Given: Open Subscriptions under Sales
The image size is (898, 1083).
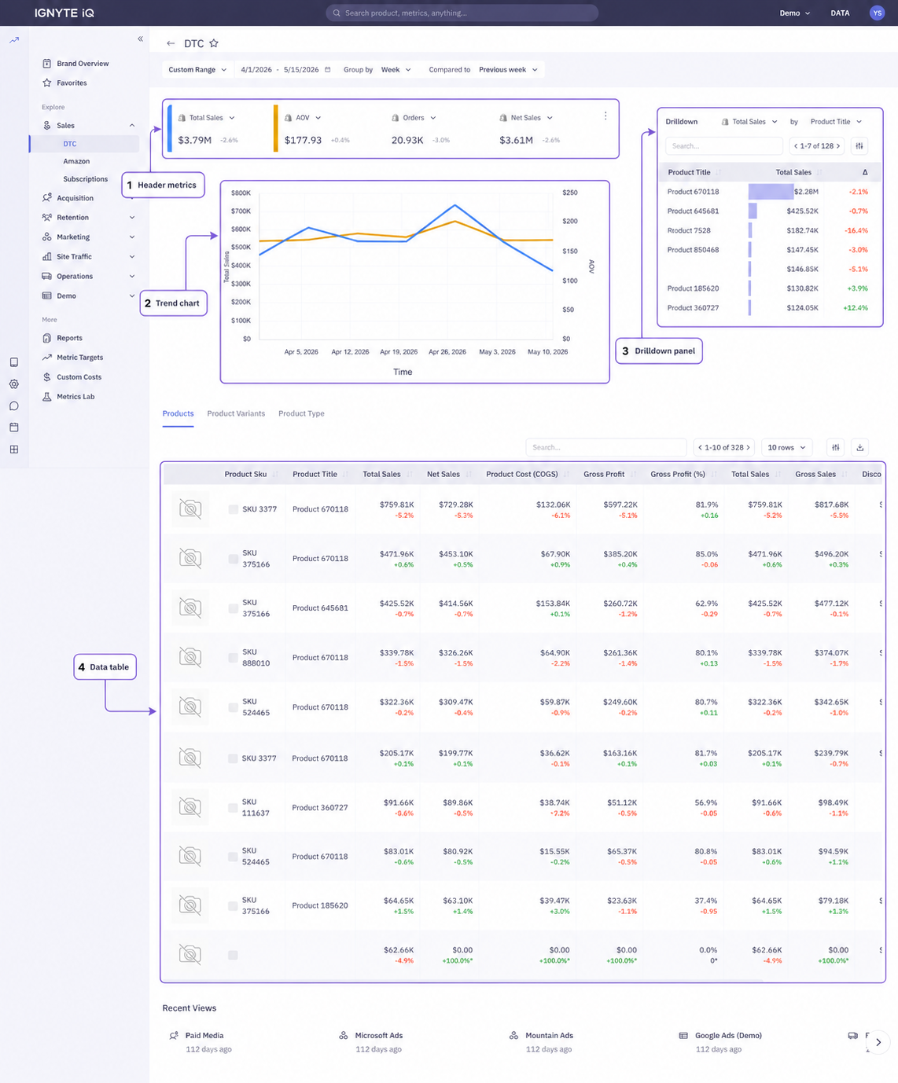Looking at the screenshot, I should [x=86, y=179].
